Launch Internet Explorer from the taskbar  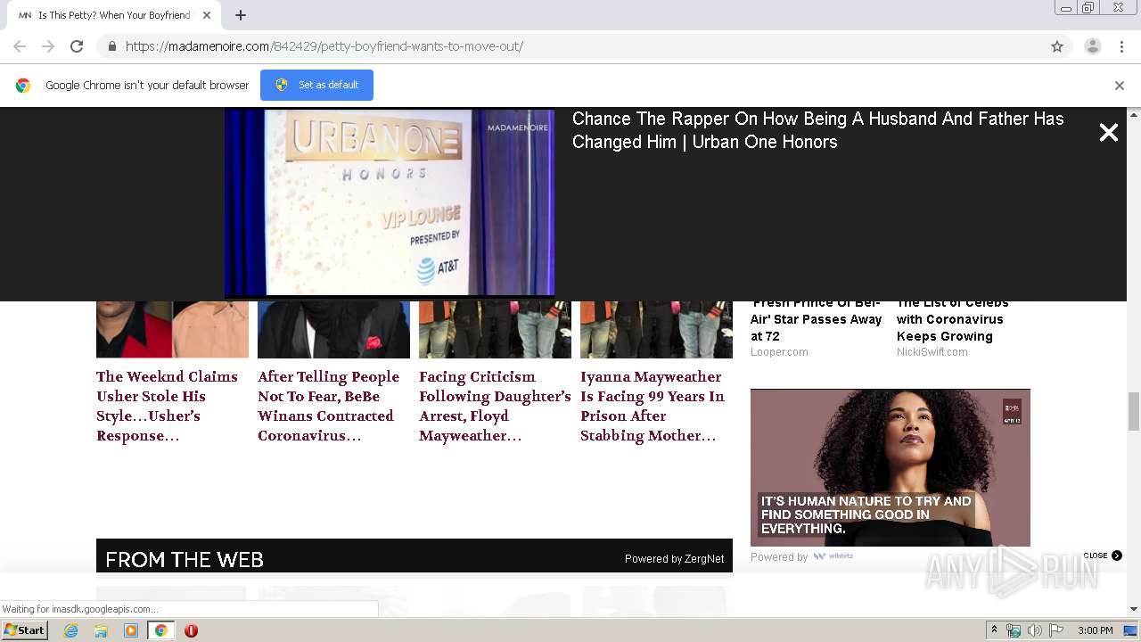(71, 630)
